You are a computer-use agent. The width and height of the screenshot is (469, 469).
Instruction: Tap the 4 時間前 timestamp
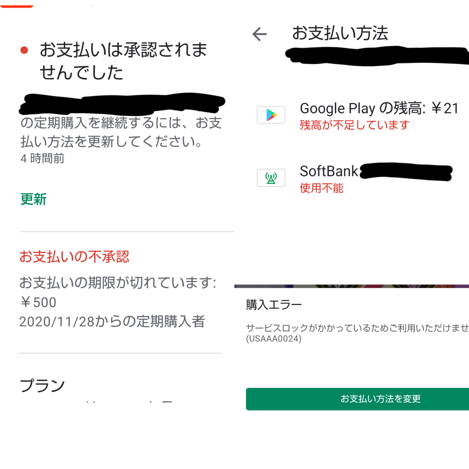pos(42,158)
